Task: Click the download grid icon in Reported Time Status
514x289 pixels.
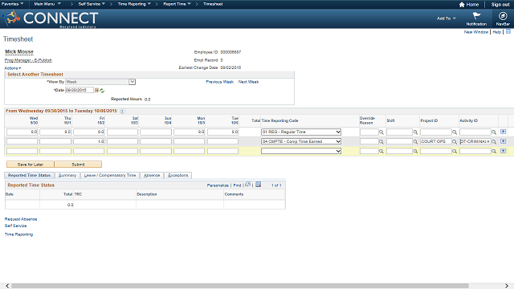Action: [259, 185]
